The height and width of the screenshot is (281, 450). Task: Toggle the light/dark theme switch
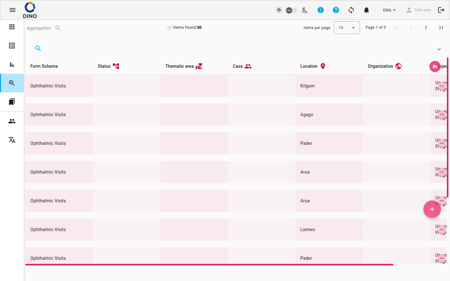(291, 10)
